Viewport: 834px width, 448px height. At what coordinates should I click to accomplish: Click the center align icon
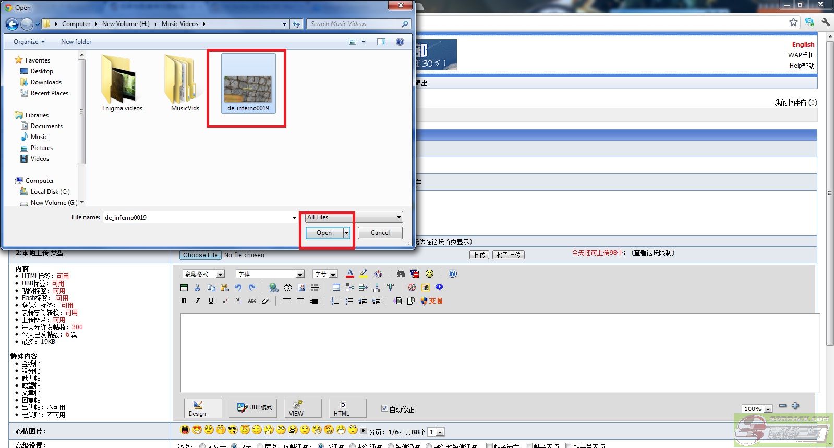coord(300,301)
